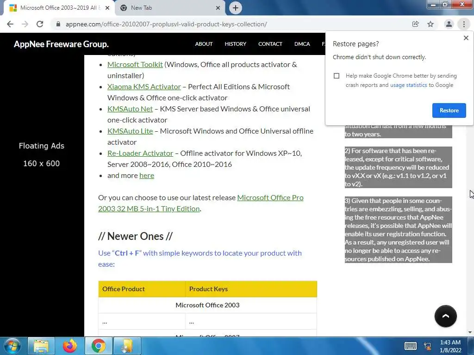Click the Restore button
Screen dimensions: 474x355
tap(449, 110)
